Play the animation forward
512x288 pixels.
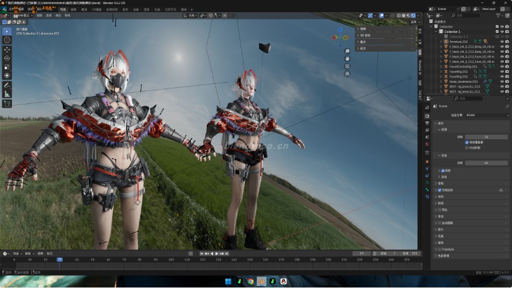pyautogui.click(x=217, y=253)
